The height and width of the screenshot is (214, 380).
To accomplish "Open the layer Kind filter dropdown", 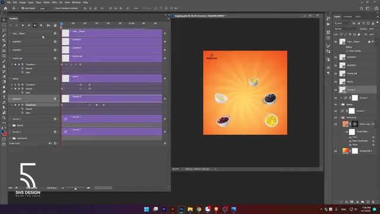I will pyautogui.click(x=342, y=23).
